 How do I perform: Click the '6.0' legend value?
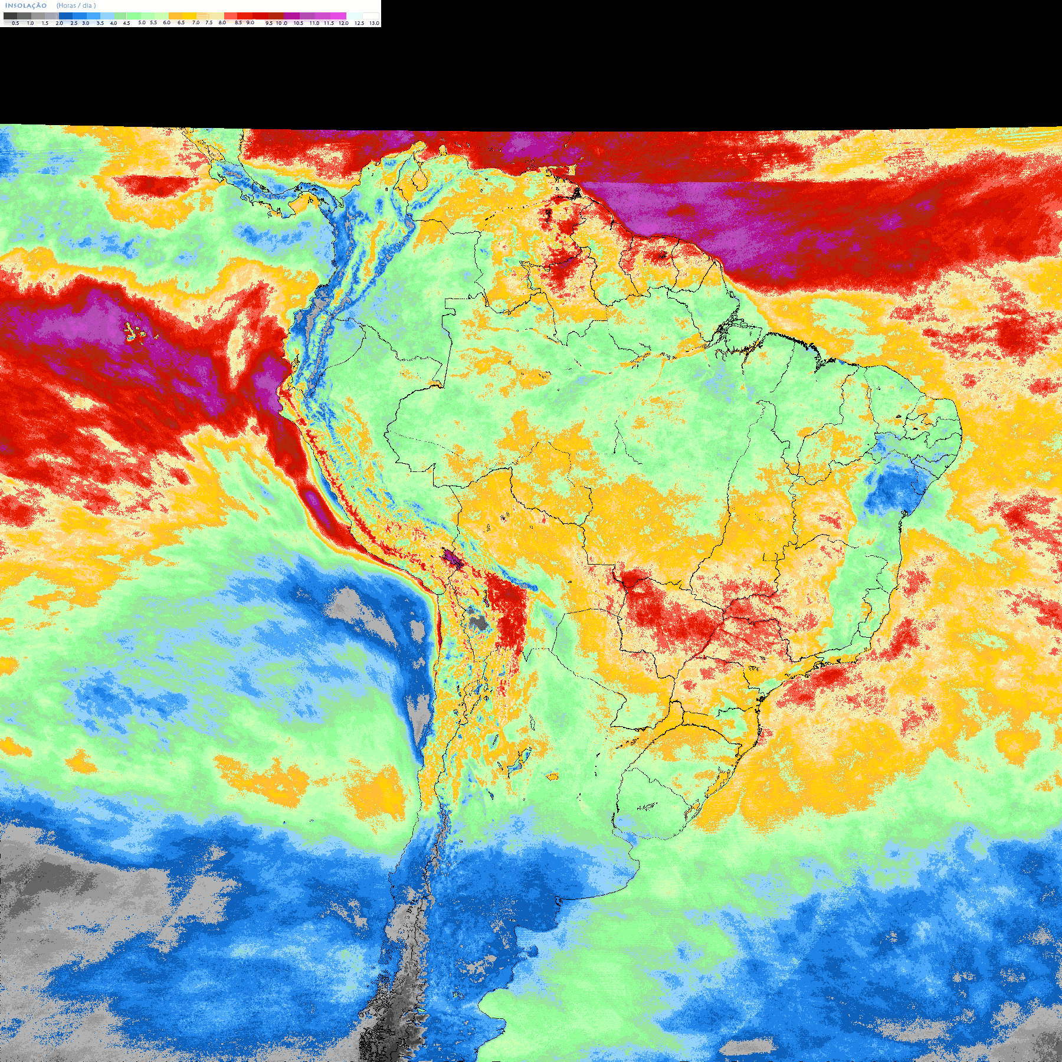[166, 22]
